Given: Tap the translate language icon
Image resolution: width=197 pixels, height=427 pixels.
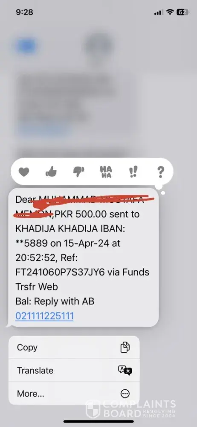Looking at the screenshot, I should [x=125, y=370].
